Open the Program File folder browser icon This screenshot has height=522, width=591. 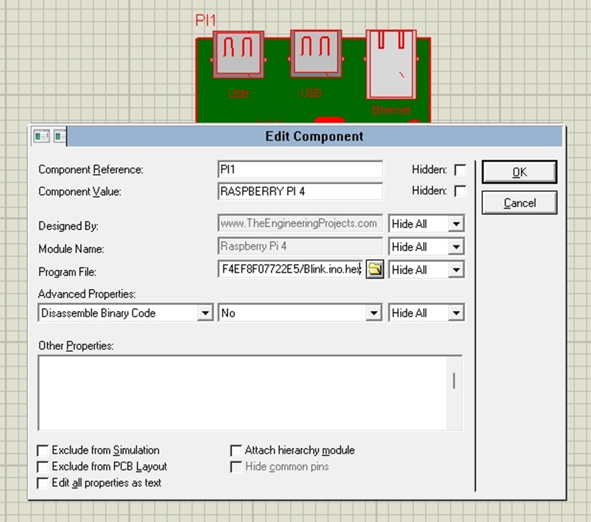click(375, 269)
